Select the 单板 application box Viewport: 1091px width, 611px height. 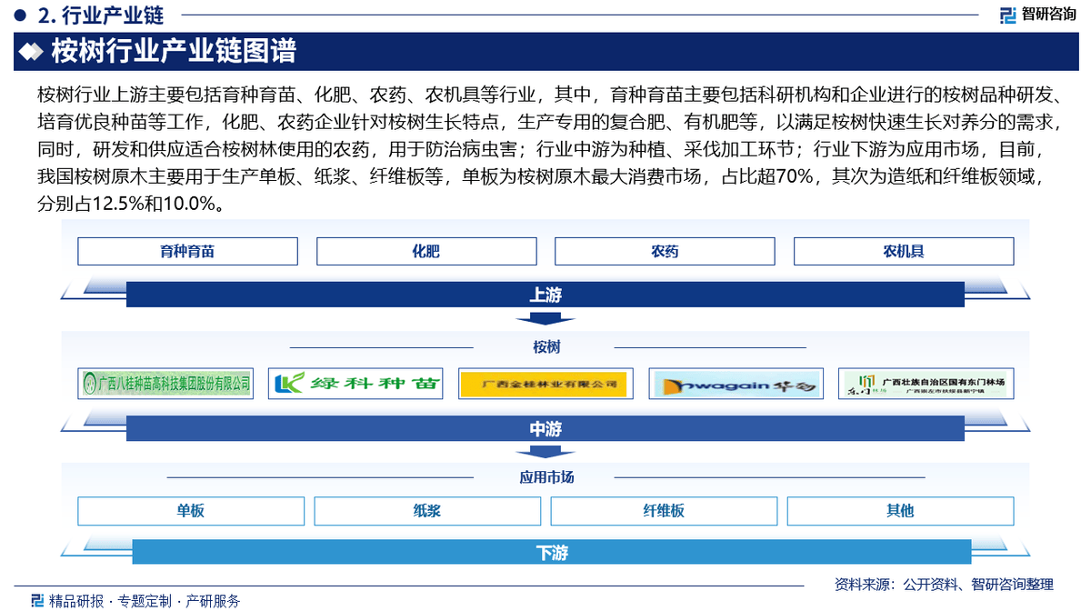coord(190,511)
